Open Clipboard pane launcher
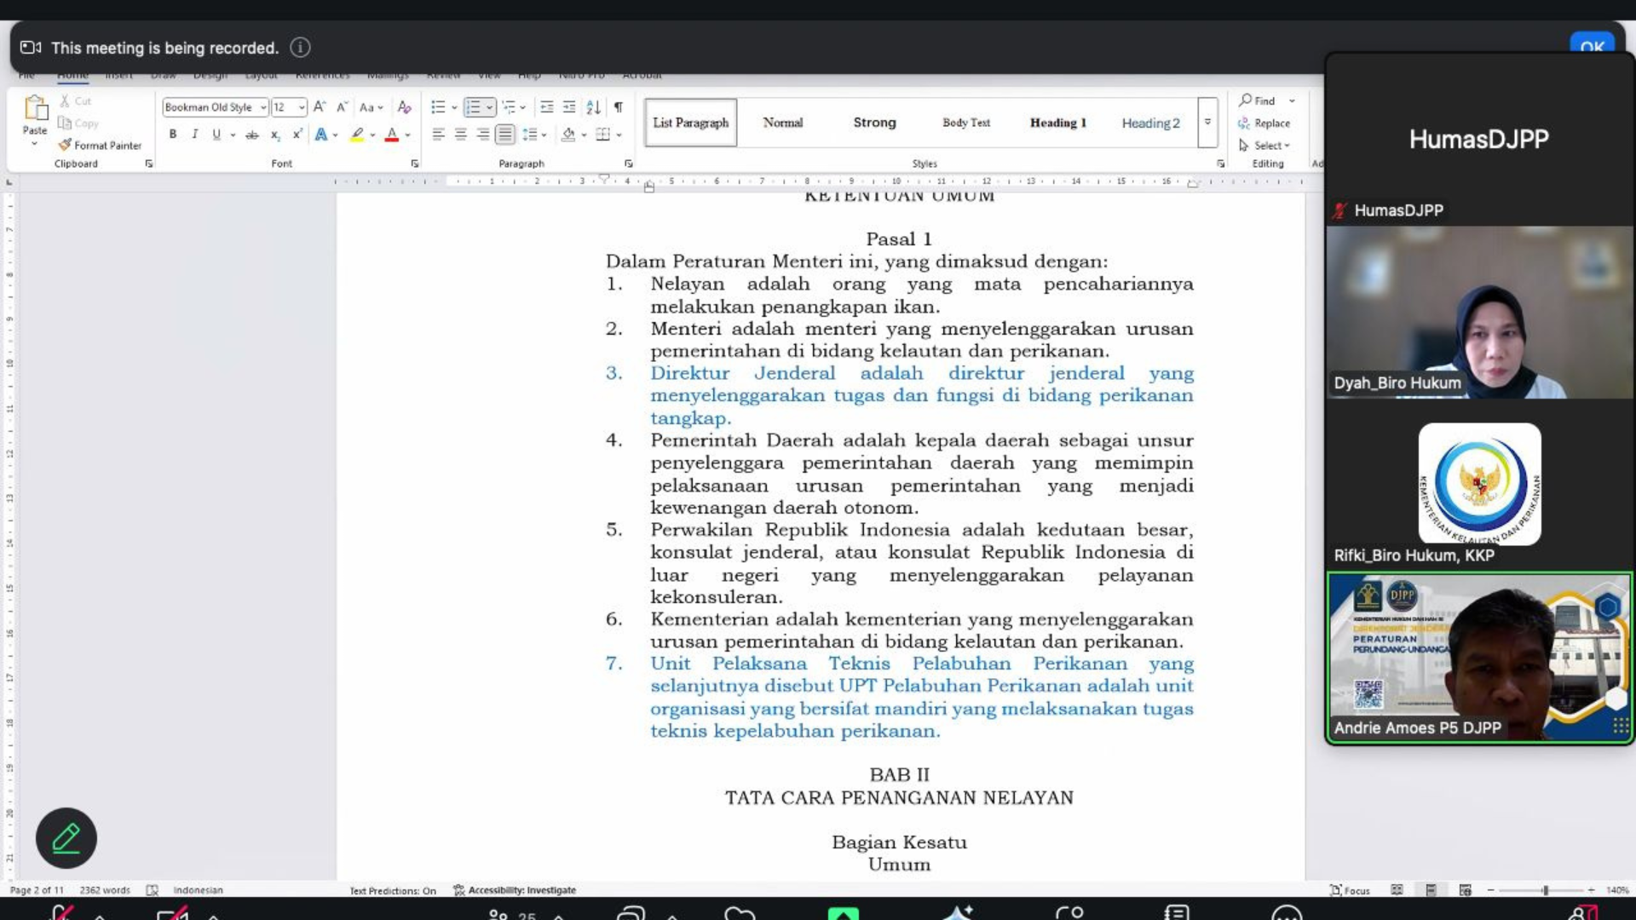Image resolution: width=1636 pixels, height=920 pixels. [149, 164]
